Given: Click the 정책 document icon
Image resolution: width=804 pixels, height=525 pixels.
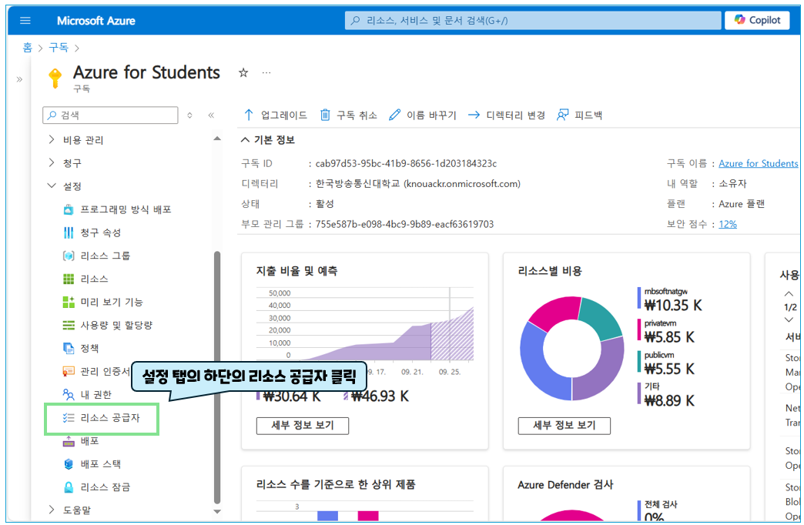Looking at the screenshot, I should (x=69, y=348).
